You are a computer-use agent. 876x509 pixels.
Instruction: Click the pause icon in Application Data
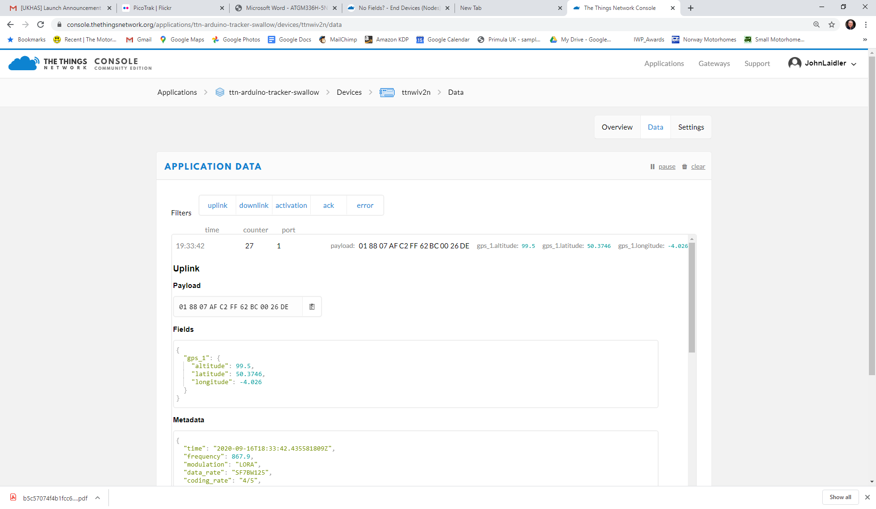click(653, 167)
